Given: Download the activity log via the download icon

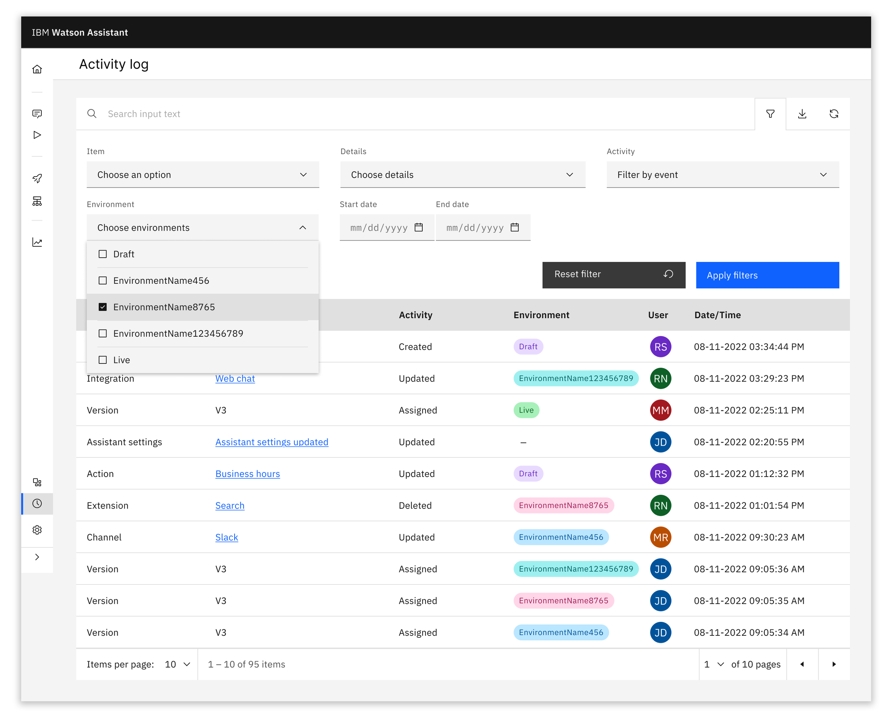Looking at the screenshot, I should click(802, 114).
